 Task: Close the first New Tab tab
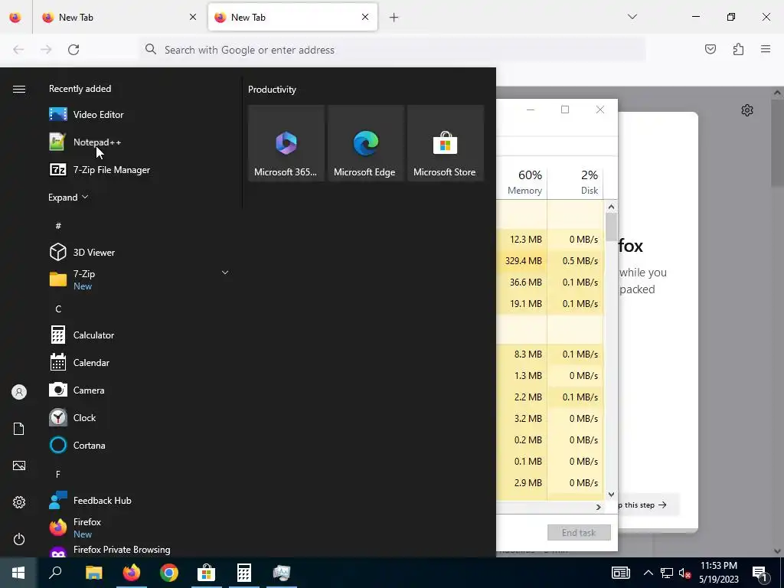click(193, 17)
